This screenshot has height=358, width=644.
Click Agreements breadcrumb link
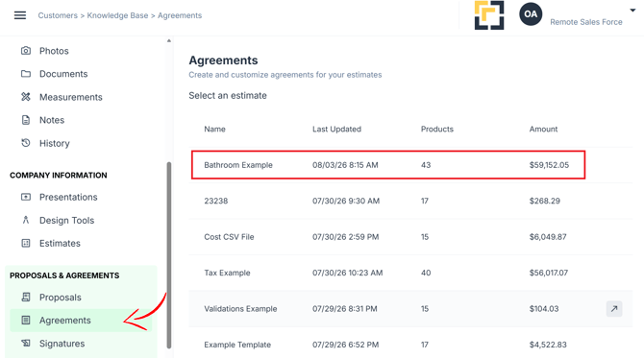click(x=180, y=15)
